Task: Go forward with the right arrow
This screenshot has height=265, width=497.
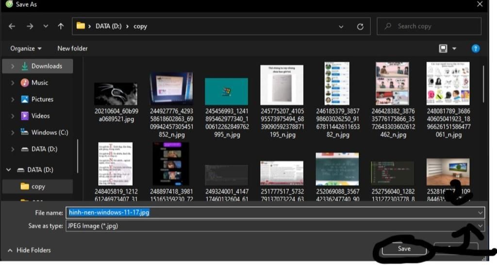Action: [30, 26]
